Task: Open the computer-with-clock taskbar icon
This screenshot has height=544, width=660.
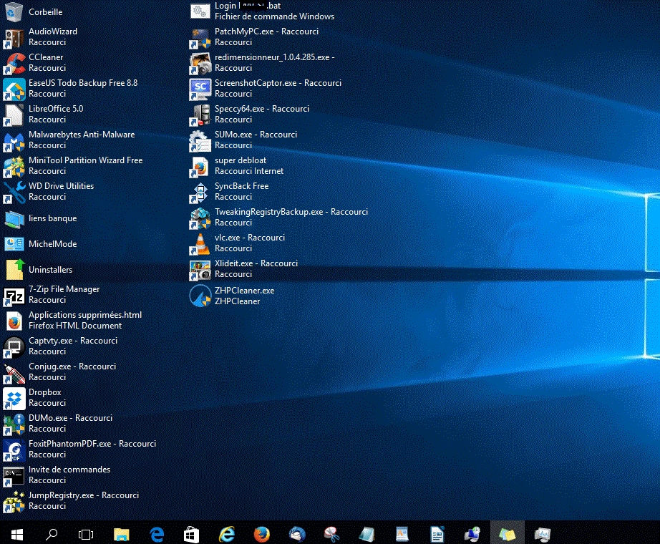Action: point(472,534)
